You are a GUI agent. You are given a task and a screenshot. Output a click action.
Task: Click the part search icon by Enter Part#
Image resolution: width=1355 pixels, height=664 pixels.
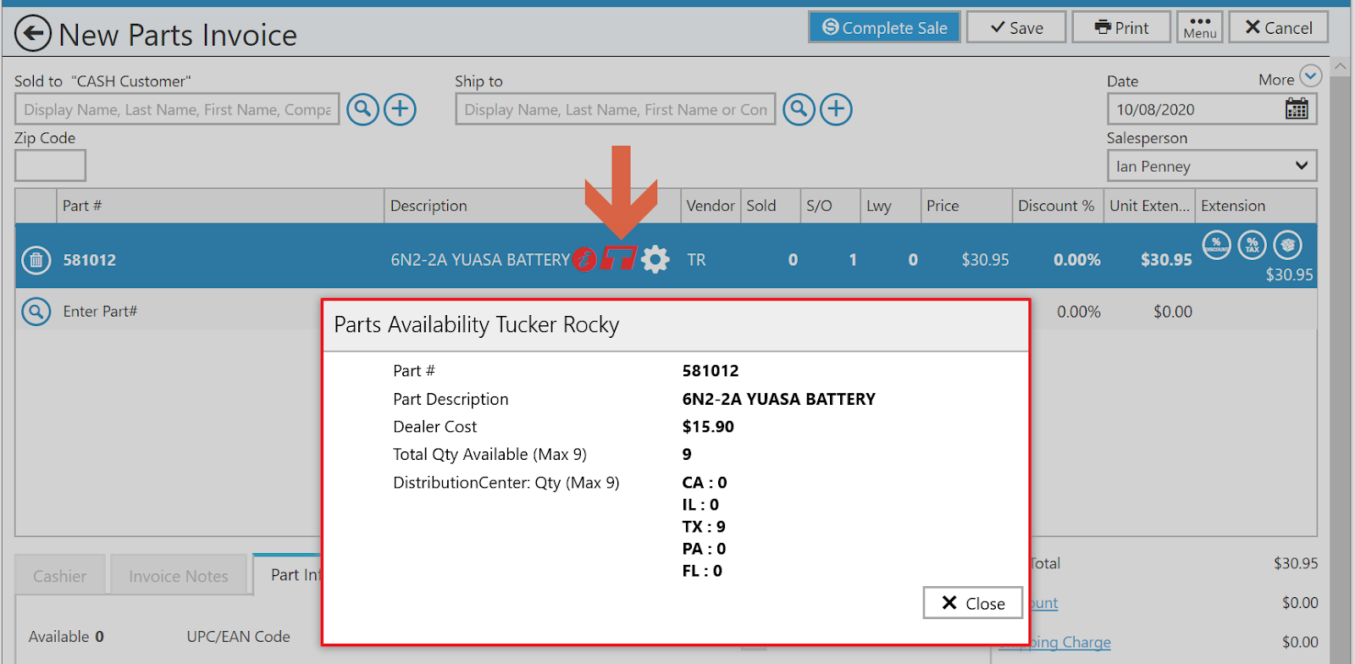[x=36, y=312]
